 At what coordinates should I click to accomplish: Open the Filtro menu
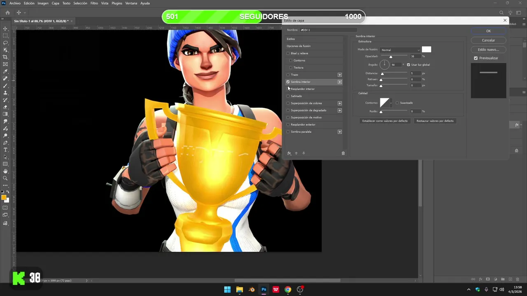tap(94, 3)
